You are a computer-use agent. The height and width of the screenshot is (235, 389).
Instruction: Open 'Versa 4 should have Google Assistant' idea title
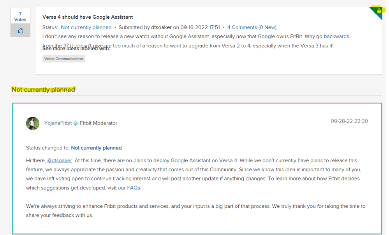tap(88, 17)
